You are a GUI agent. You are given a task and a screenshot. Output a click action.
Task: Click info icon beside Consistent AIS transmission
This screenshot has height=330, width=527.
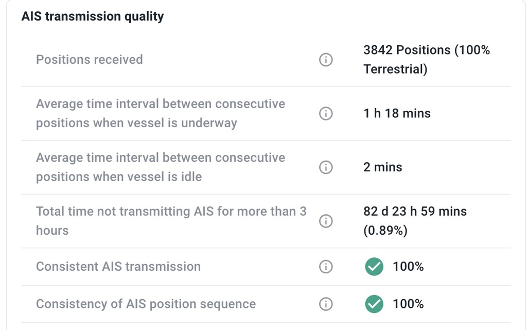coord(326,267)
